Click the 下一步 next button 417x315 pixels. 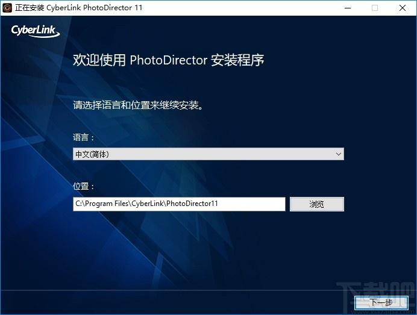click(381, 302)
